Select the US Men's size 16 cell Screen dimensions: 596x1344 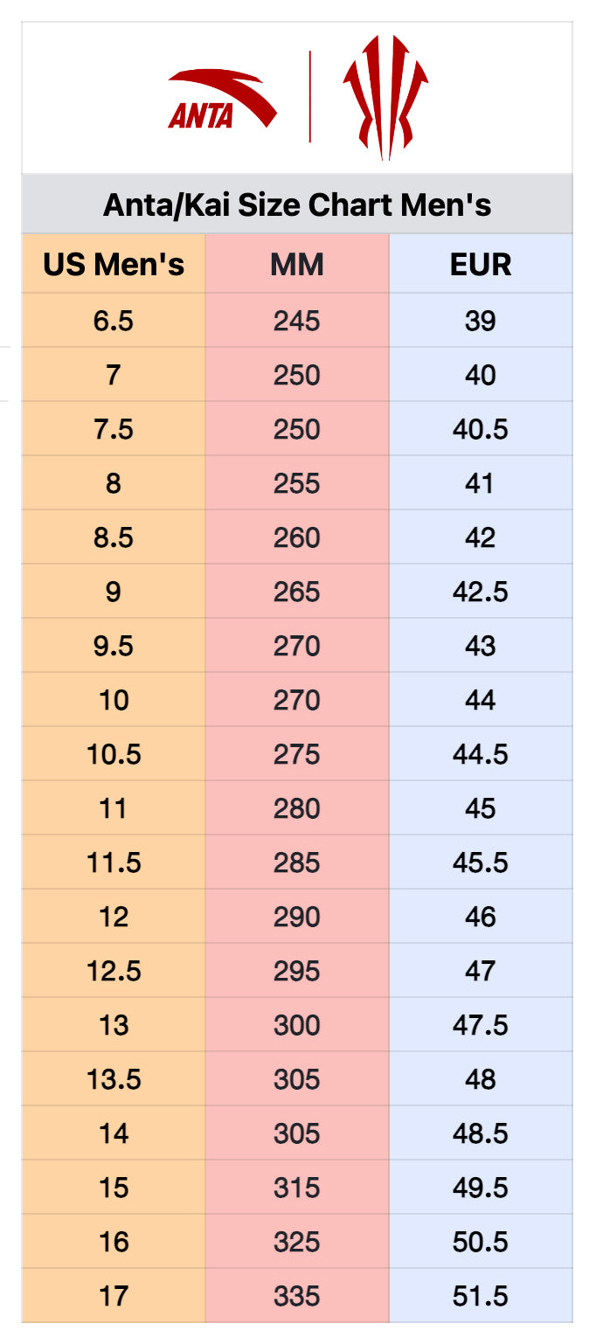pyautogui.click(x=114, y=1242)
